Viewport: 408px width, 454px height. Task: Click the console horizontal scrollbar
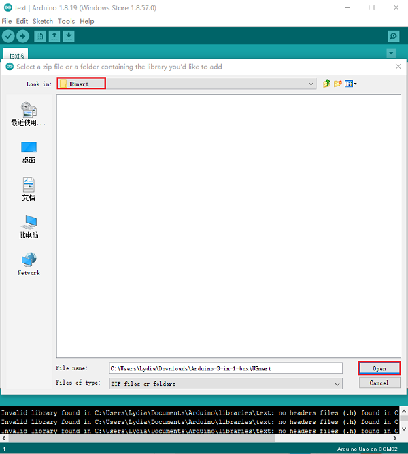coord(142,438)
